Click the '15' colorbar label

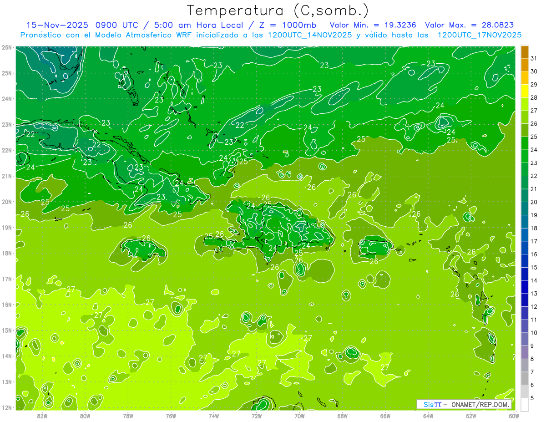tap(534, 267)
